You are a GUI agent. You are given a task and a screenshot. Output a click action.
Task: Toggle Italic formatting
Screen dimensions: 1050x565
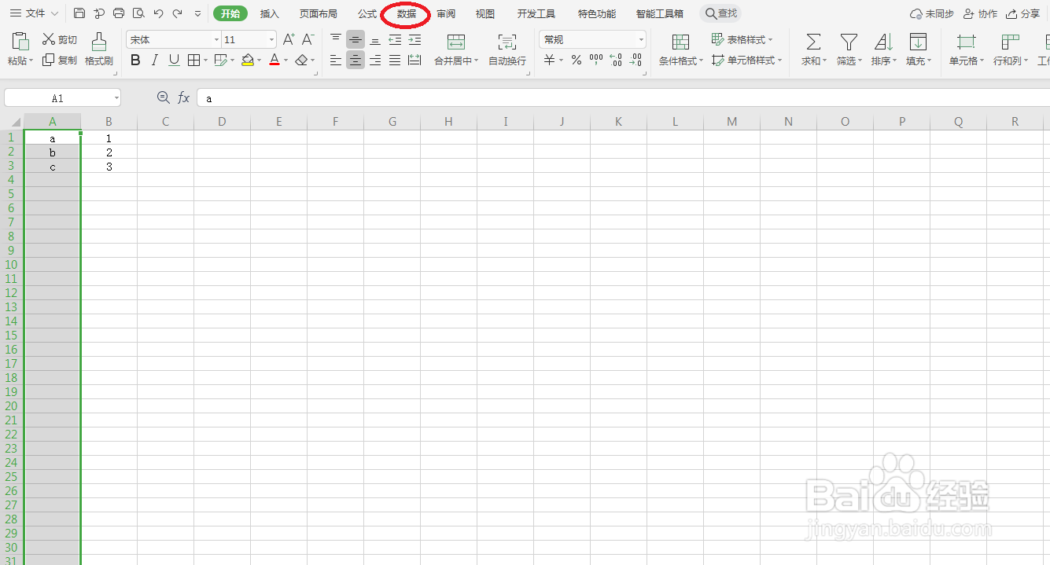pos(155,61)
